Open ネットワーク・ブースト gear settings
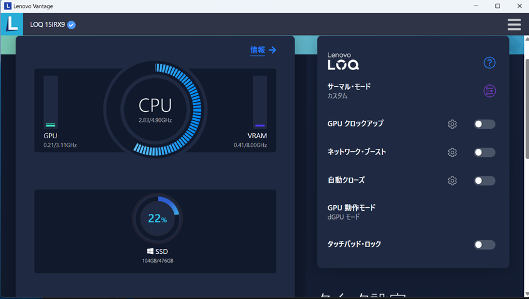Screen dimensions: 529x299 click(x=452, y=152)
